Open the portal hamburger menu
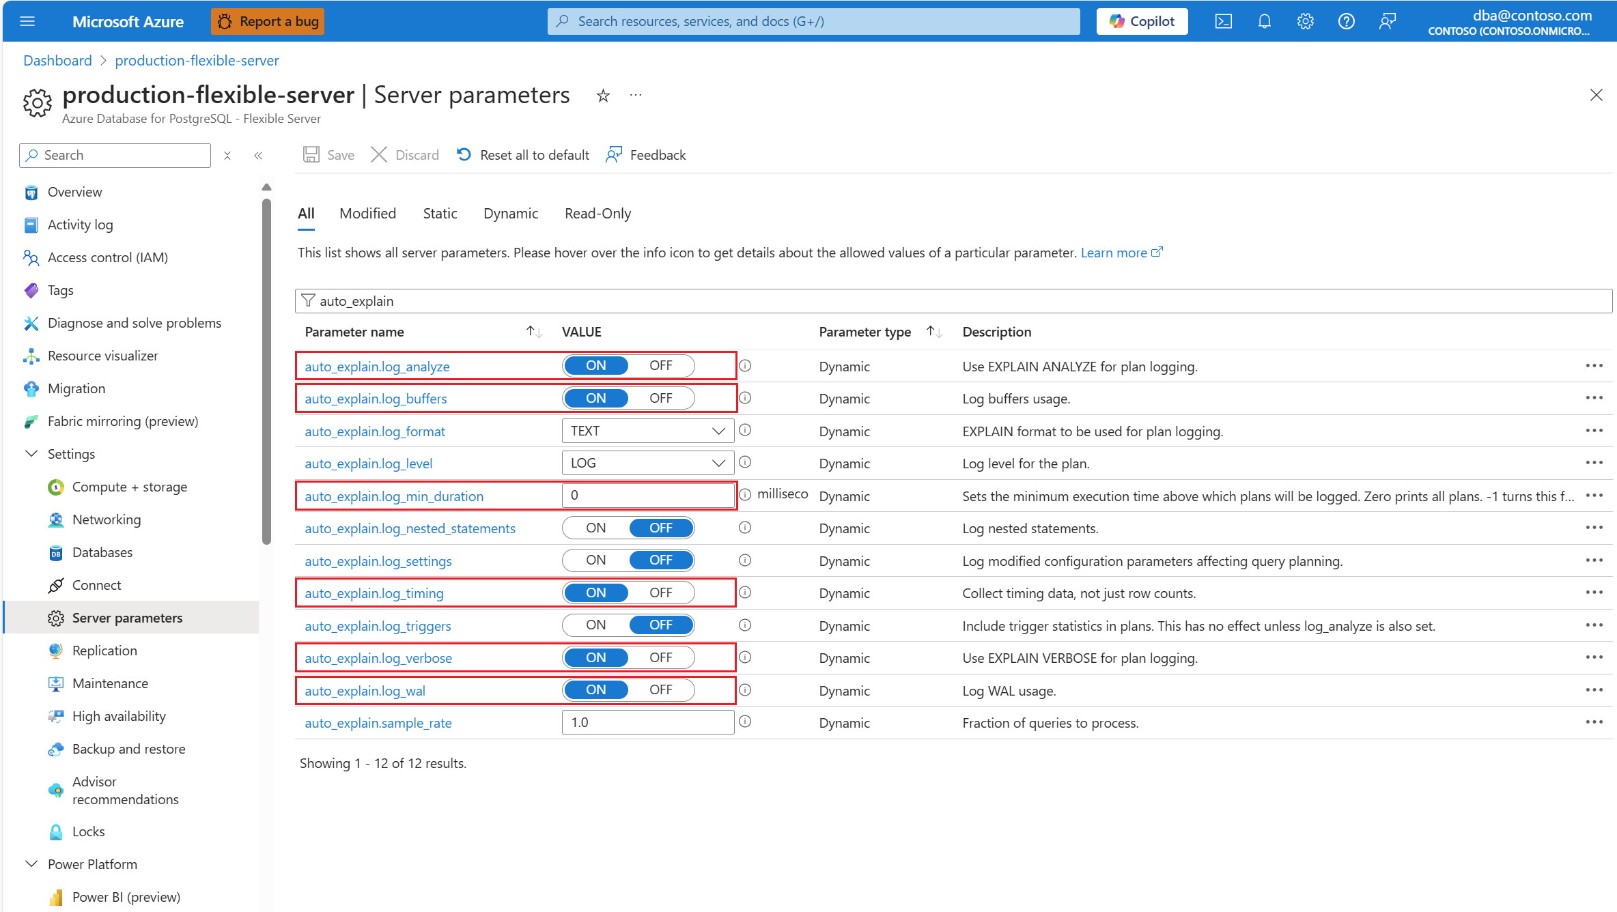Image resolution: width=1617 pixels, height=912 pixels. click(27, 21)
